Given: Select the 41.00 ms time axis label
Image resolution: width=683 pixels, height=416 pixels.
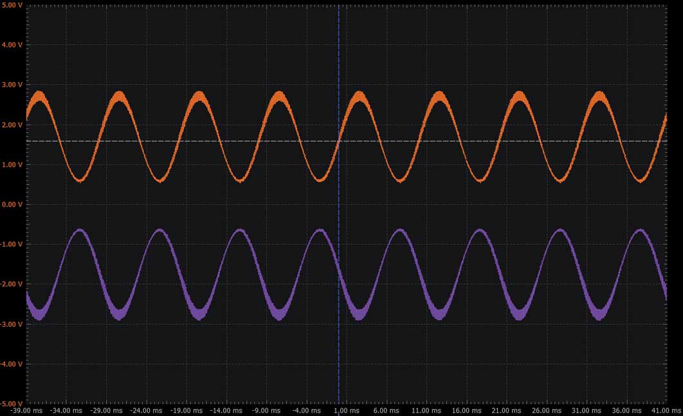Looking at the screenshot, I should pos(666,410).
